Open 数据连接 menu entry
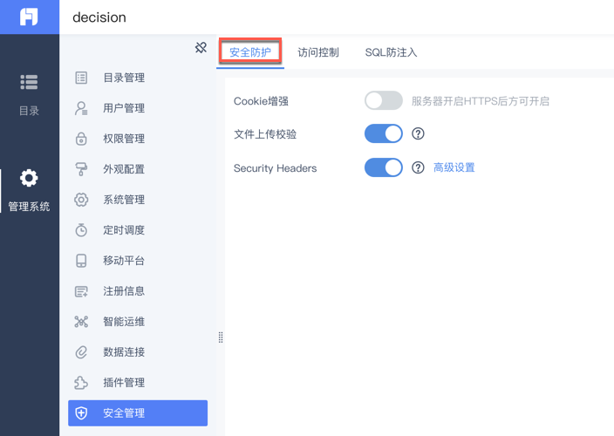 124,352
